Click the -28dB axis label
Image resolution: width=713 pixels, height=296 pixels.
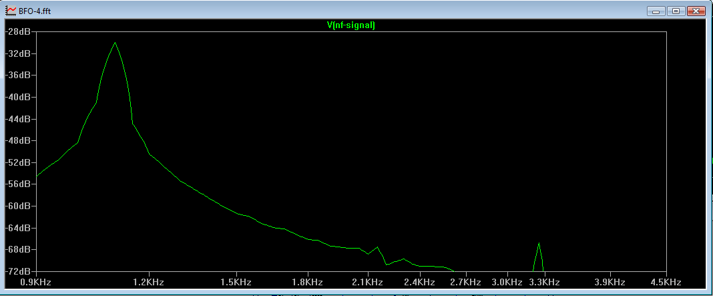click(x=17, y=32)
